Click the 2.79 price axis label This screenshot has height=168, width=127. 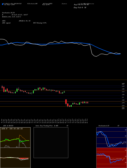(123, 103)
